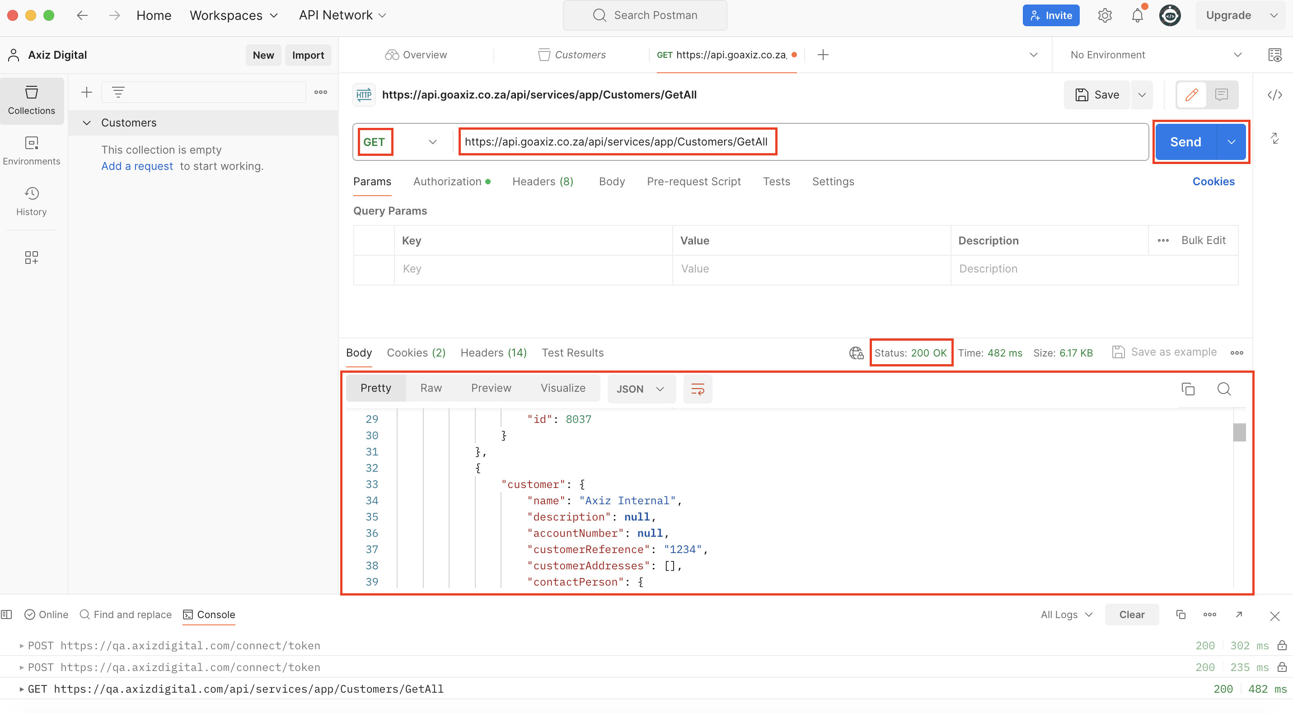Click the expand pane arrows icon
Image resolution: width=1293 pixels, height=713 pixels.
coord(1275,139)
